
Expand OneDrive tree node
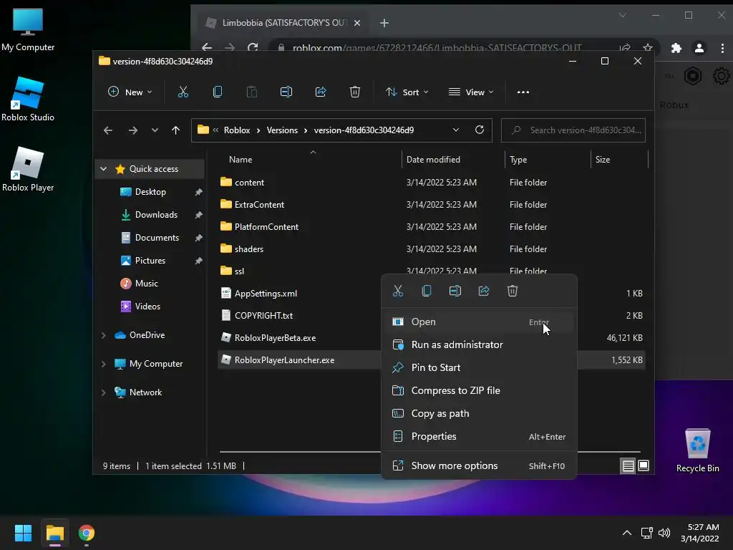104,335
